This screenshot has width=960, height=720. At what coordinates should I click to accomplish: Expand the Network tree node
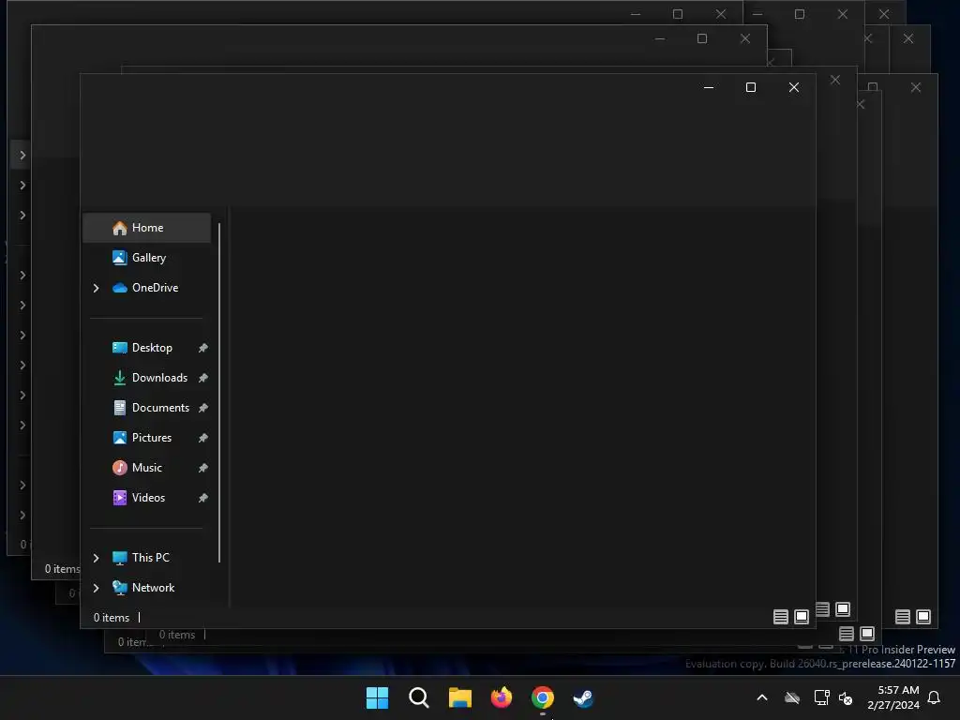coord(97,588)
